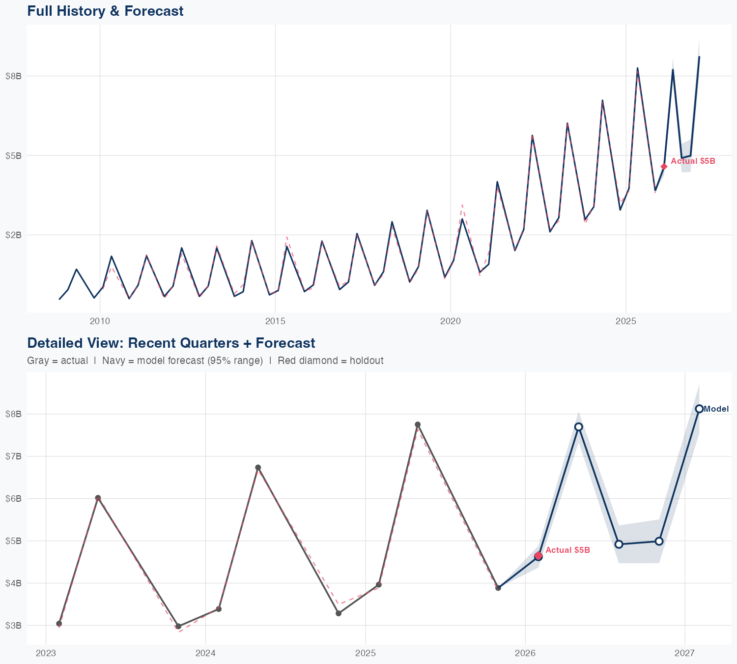Select the final forecast marker beside Model label
The image size is (737, 664).
coord(699,409)
